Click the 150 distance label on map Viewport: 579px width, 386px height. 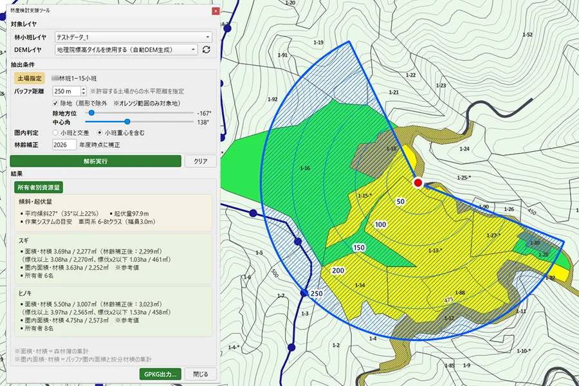click(359, 248)
